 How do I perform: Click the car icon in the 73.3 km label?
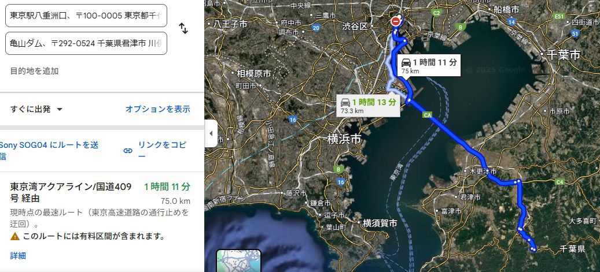[345, 102]
